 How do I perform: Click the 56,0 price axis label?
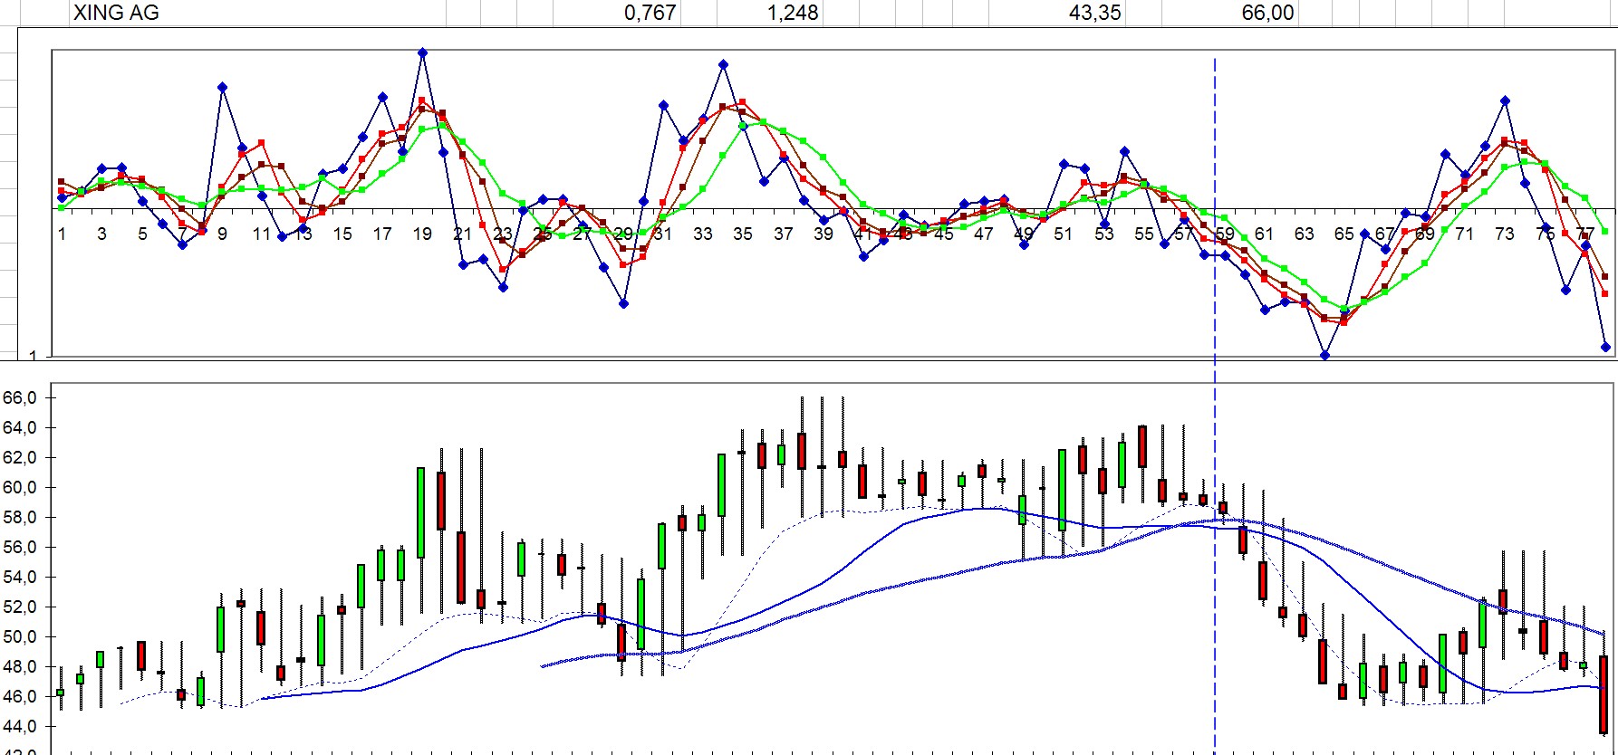pyautogui.click(x=20, y=547)
